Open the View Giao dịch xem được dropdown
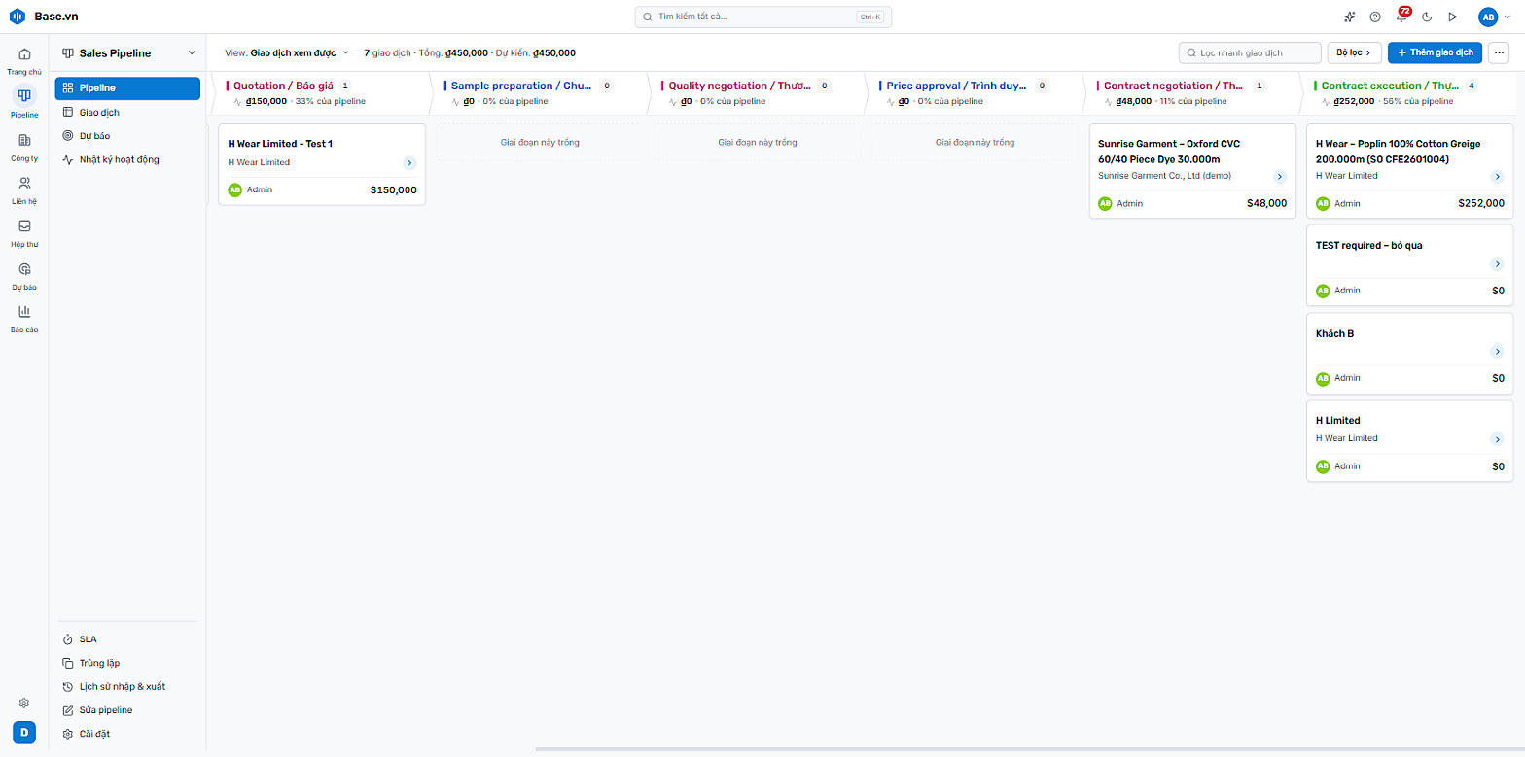This screenshot has width=1525, height=757. [287, 52]
